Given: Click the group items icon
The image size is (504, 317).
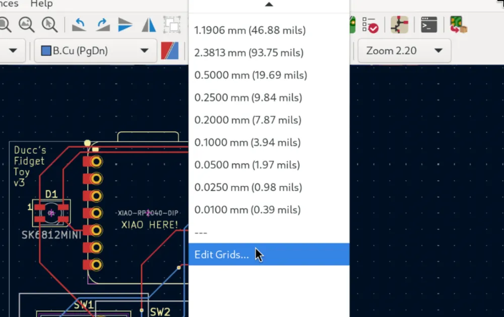Looking at the screenshot, I should point(172,24).
